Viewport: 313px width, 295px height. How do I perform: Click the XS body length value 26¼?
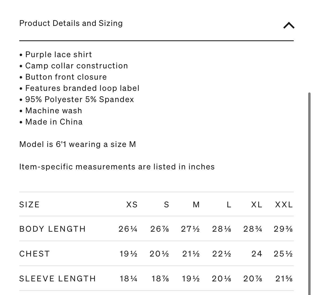click(x=128, y=229)
